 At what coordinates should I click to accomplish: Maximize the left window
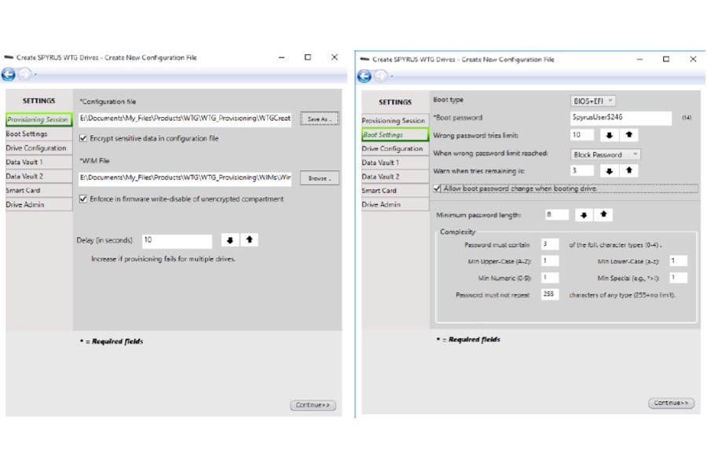307,57
